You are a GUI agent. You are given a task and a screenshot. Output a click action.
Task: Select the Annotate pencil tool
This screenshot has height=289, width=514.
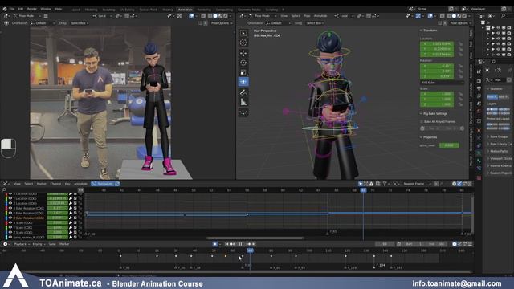pos(243,92)
